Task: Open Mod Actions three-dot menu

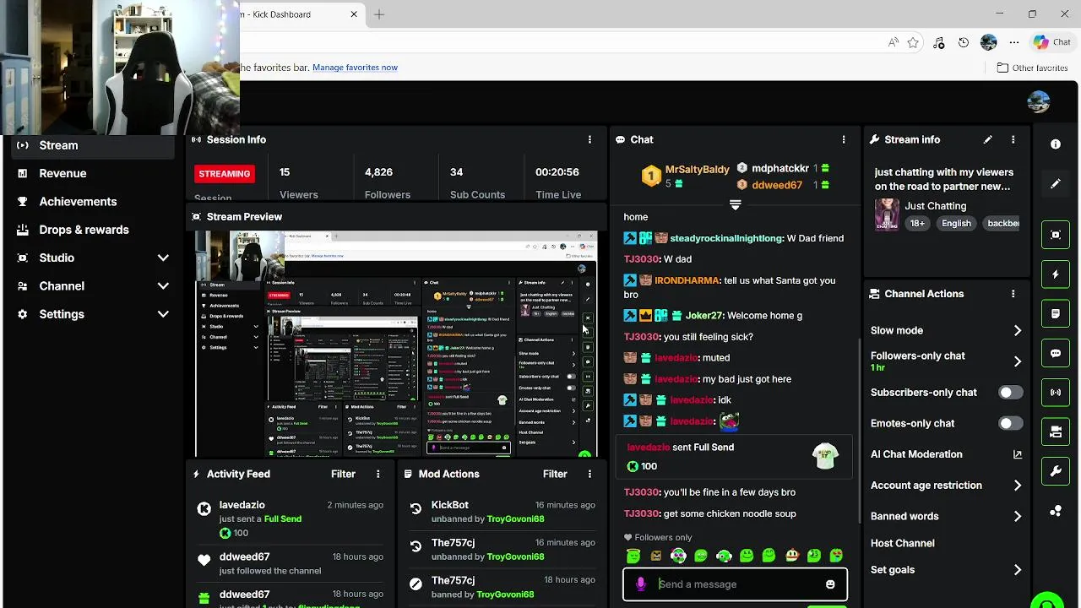Action: coord(589,474)
